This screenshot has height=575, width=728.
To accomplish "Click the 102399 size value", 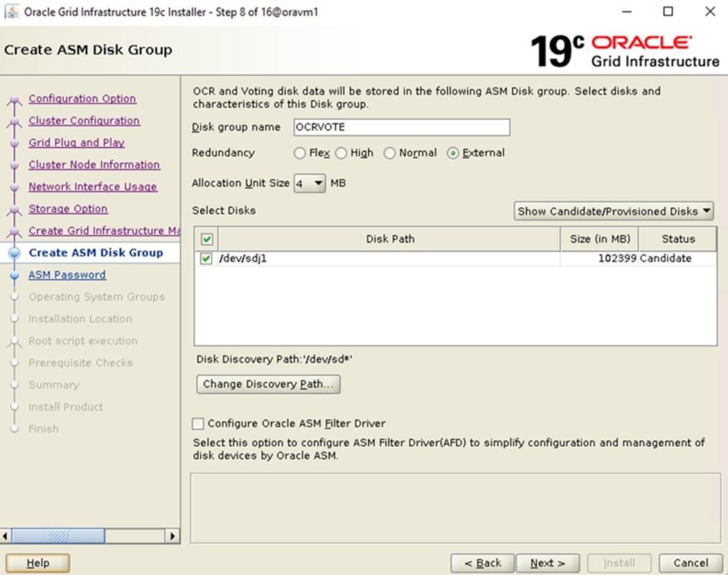I will pos(617,258).
